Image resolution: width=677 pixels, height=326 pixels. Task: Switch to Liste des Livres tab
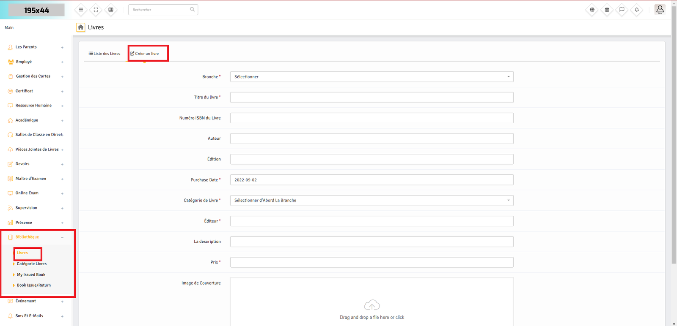coord(105,54)
